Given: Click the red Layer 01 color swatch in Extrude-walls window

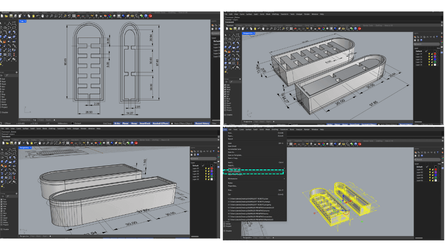Looking at the screenshot, I should click(435, 54).
